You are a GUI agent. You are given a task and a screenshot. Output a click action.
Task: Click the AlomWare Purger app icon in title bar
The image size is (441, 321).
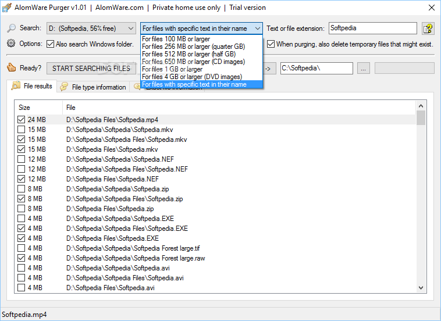[7, 8]
